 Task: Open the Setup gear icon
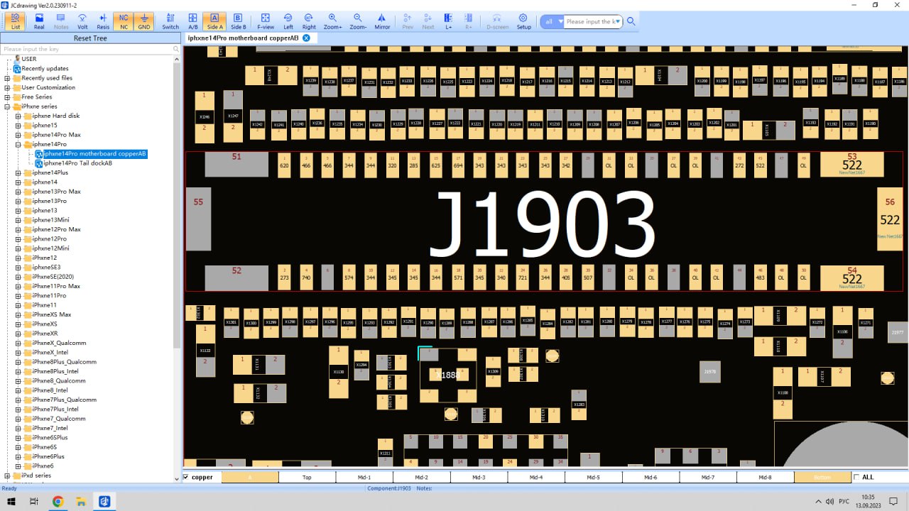[x=523, y=21]
